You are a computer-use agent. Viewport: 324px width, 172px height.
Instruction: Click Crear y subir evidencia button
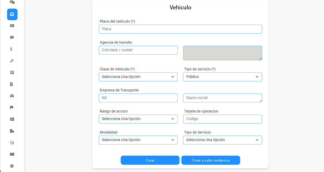click(211, 160)
